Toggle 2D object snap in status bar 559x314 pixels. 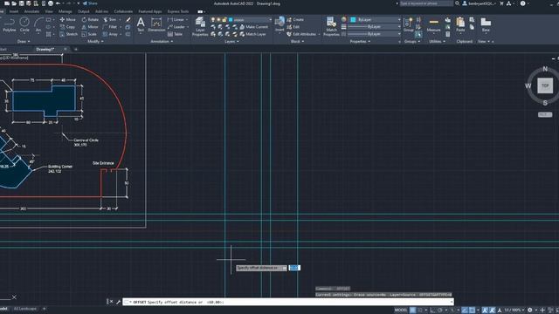tap(472, 311)
